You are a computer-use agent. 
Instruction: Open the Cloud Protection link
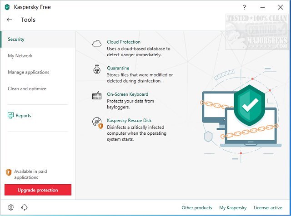pos(124,42)
